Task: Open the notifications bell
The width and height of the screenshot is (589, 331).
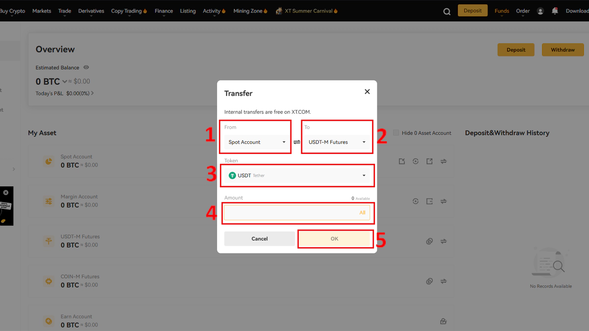Action: click(555, 11)
